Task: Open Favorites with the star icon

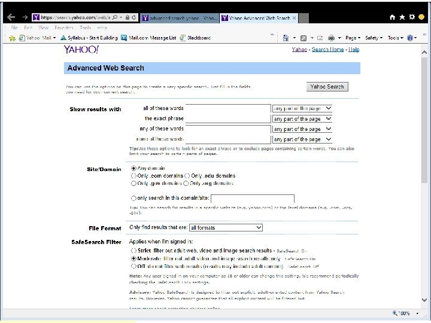Action: point(402,17)
